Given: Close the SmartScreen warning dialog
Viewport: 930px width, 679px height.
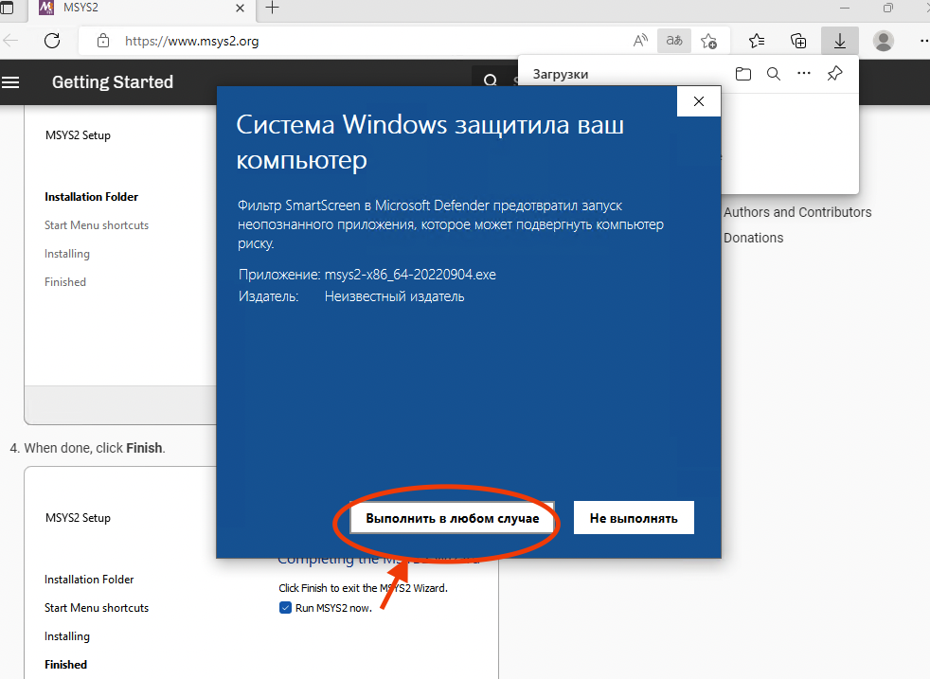Looking at the screenshot, I should click(x=699, y=101).
